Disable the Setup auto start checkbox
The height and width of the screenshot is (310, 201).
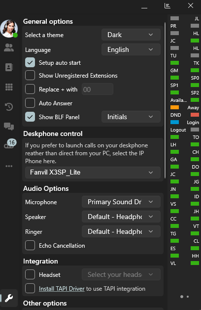(x=30, y=62)
